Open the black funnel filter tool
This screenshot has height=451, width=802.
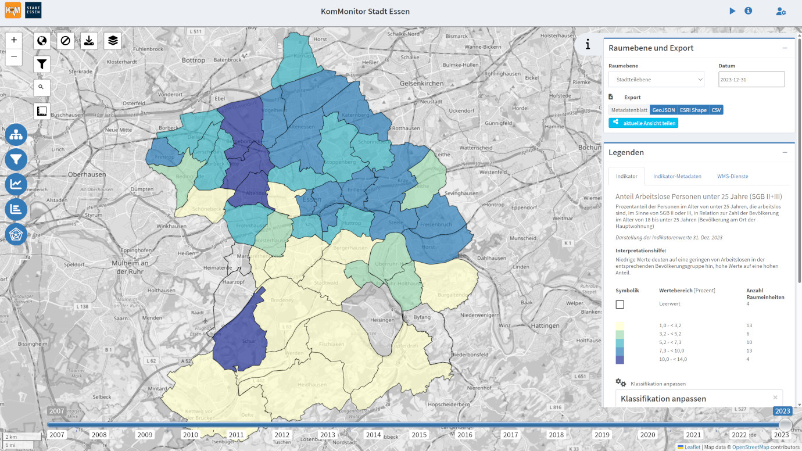pyautogui.click(x=42, y=65)
